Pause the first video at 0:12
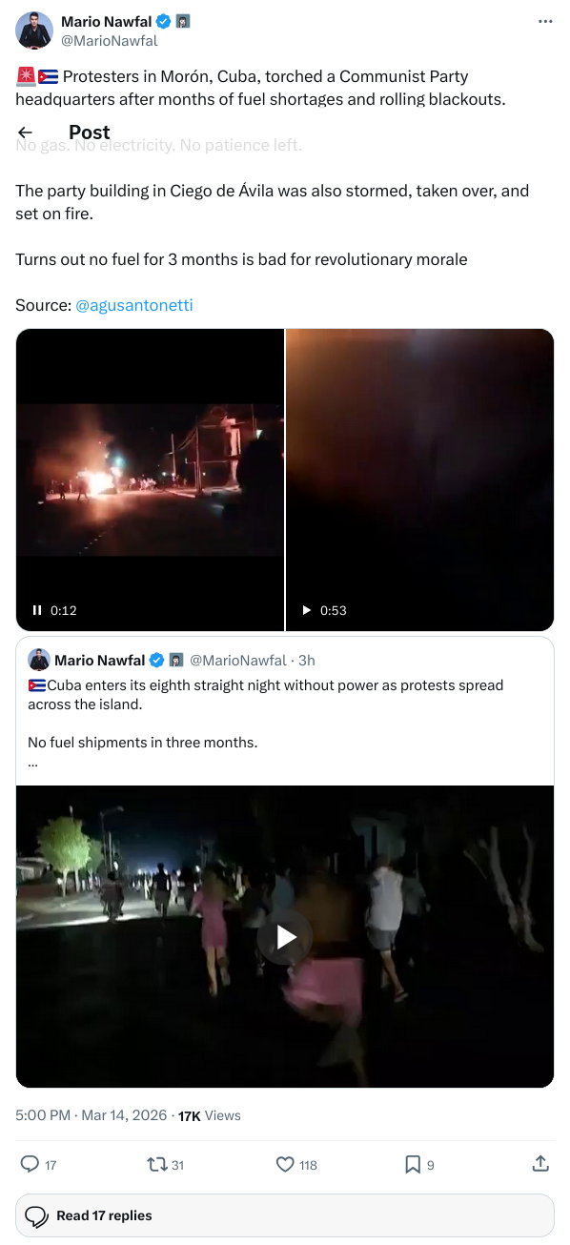The height and width of the screenshot is (1245, 570). tap(38, 610)
